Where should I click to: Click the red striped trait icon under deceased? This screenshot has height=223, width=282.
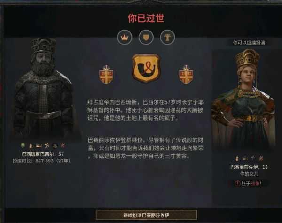tap(63, 146)
